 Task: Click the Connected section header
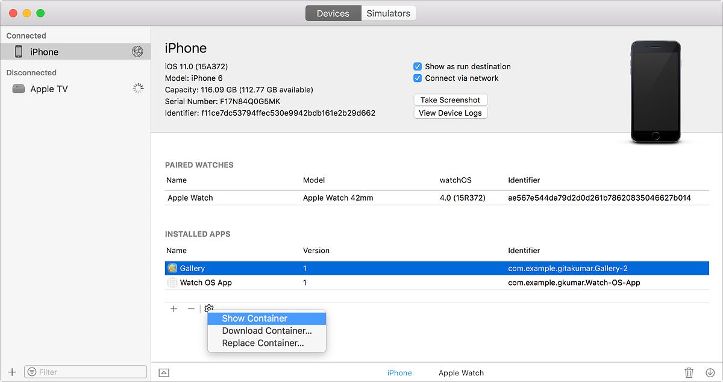pyautogui.click(x=27, y=36)
